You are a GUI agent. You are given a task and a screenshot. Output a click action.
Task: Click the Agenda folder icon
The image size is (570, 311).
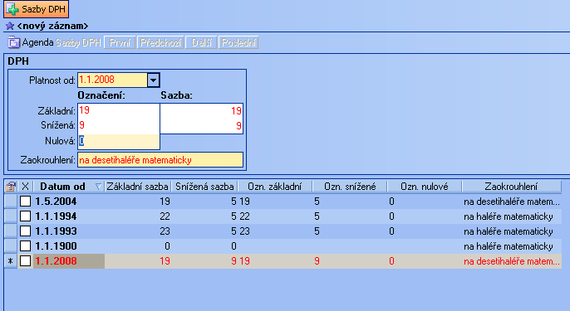coord(13,42)
